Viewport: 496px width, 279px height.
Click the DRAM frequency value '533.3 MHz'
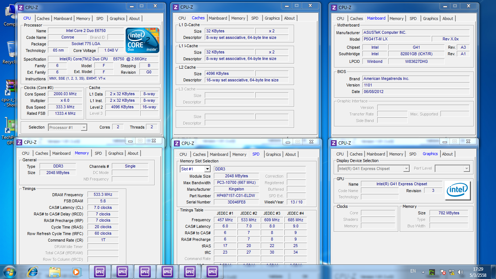[103, 195]
